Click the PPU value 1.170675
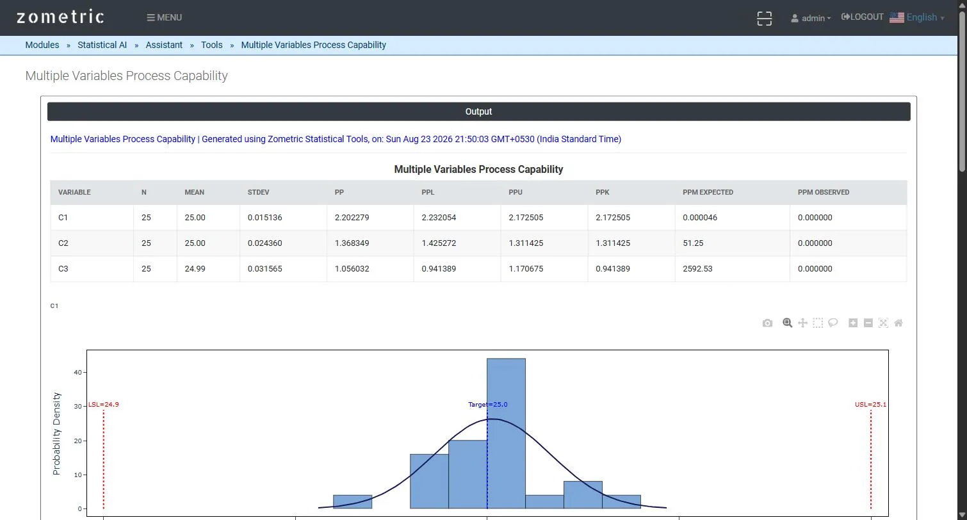 [526, 269]
